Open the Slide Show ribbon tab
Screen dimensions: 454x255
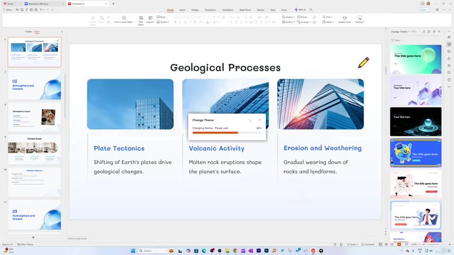tap(245, 10)
